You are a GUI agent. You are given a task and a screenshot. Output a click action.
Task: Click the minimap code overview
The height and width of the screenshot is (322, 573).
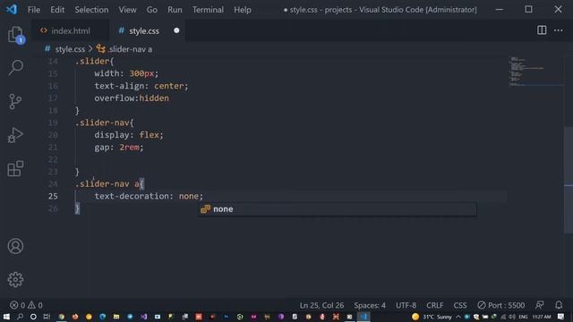(x=535, y=72)
